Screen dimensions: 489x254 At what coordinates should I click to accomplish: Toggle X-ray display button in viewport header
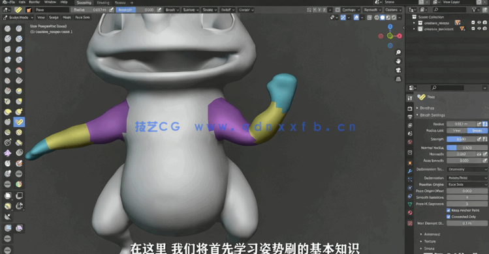click(370, 18)
